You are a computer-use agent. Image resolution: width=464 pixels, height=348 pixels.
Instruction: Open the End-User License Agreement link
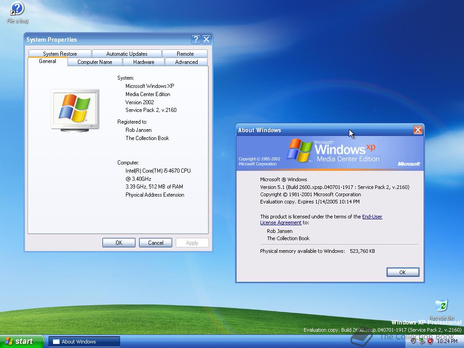click(372, 217)
